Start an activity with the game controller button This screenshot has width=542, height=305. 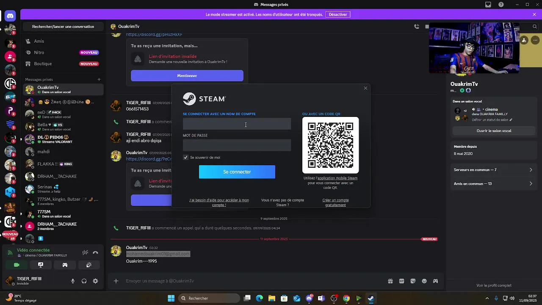tap(65, 265)
